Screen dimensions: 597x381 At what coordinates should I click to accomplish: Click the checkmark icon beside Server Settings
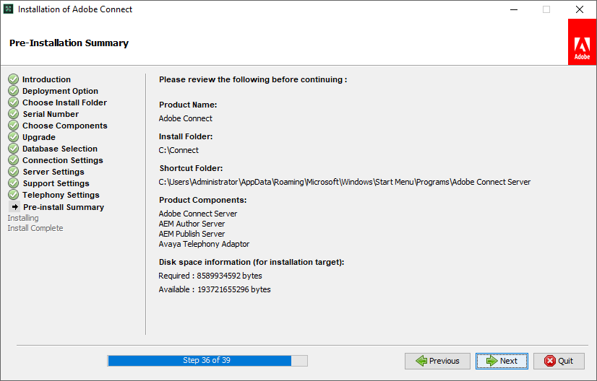pos(13,172)
